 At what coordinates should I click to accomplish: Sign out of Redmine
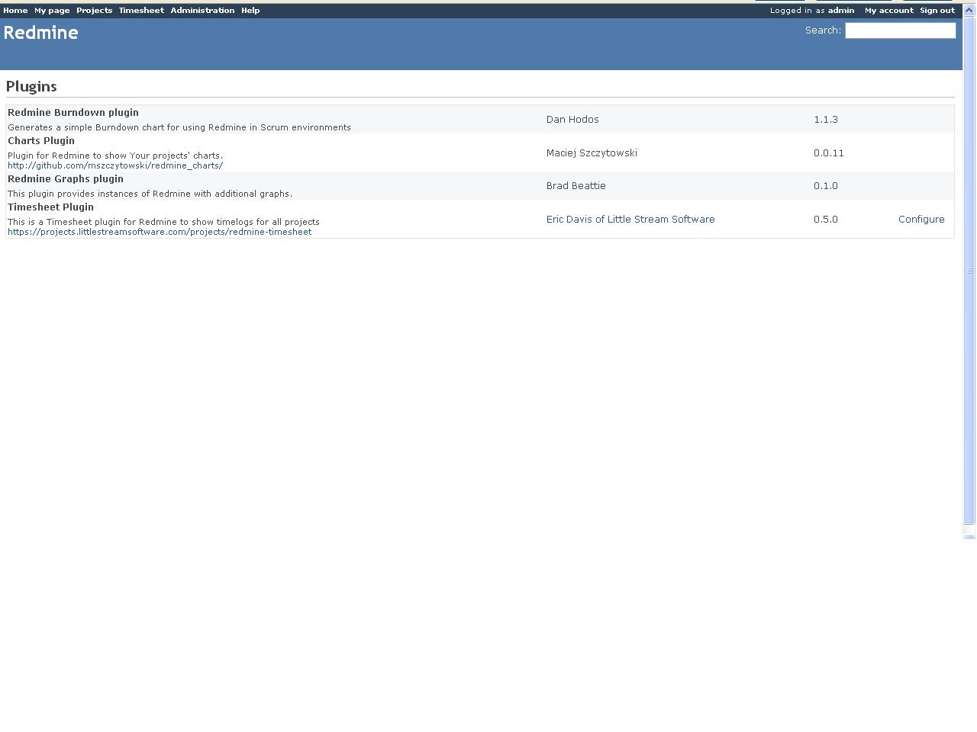tap(937, 11)
